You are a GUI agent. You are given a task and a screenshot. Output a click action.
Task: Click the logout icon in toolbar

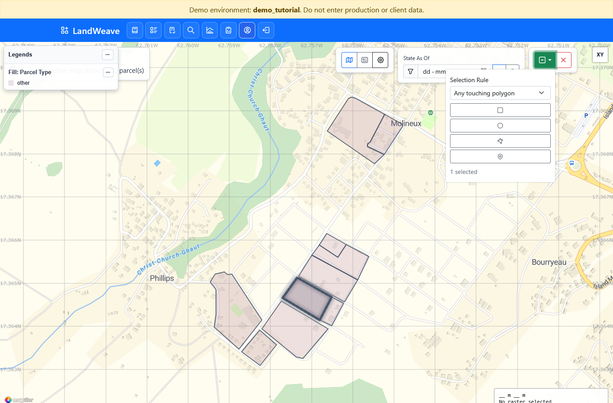pos(266,30)
